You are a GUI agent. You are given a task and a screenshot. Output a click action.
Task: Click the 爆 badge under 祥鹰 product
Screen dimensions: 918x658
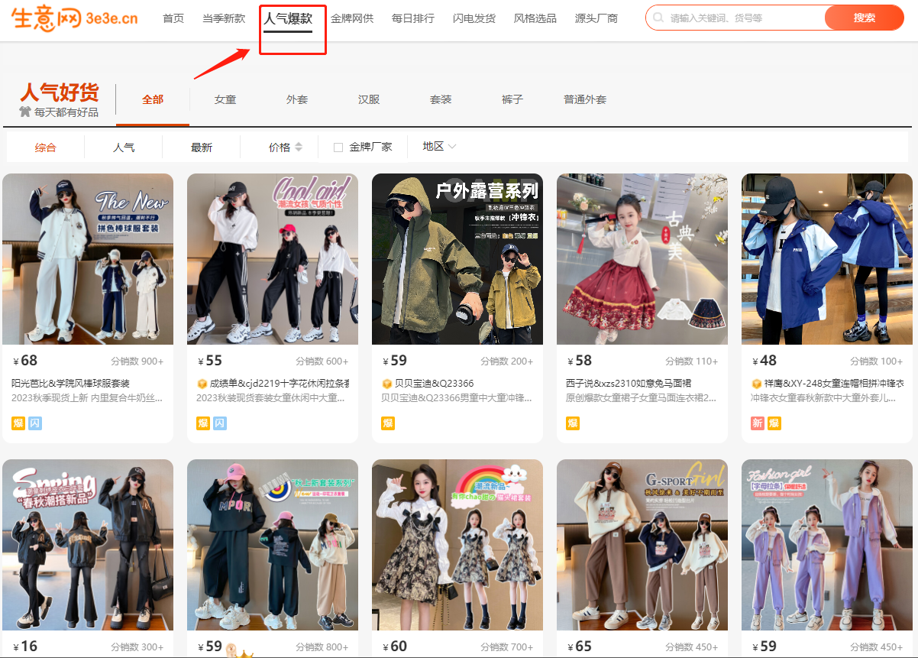pos(774,423)
